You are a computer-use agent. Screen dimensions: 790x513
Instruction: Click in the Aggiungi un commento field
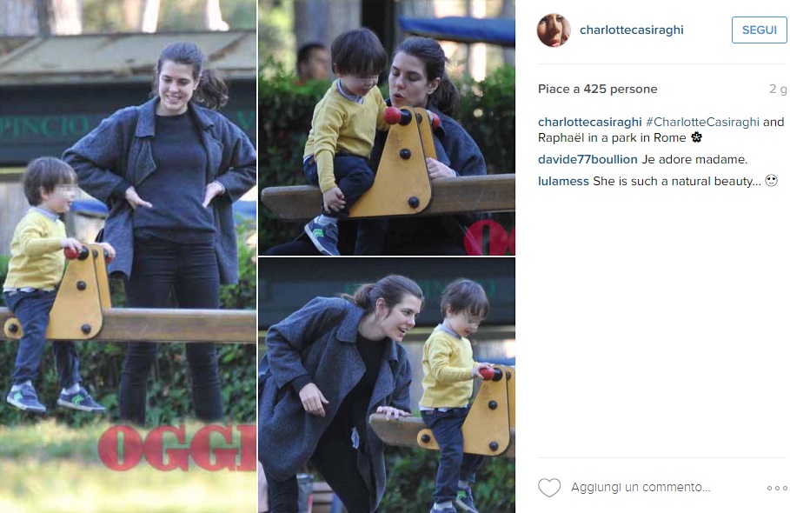tap(641, 487)
